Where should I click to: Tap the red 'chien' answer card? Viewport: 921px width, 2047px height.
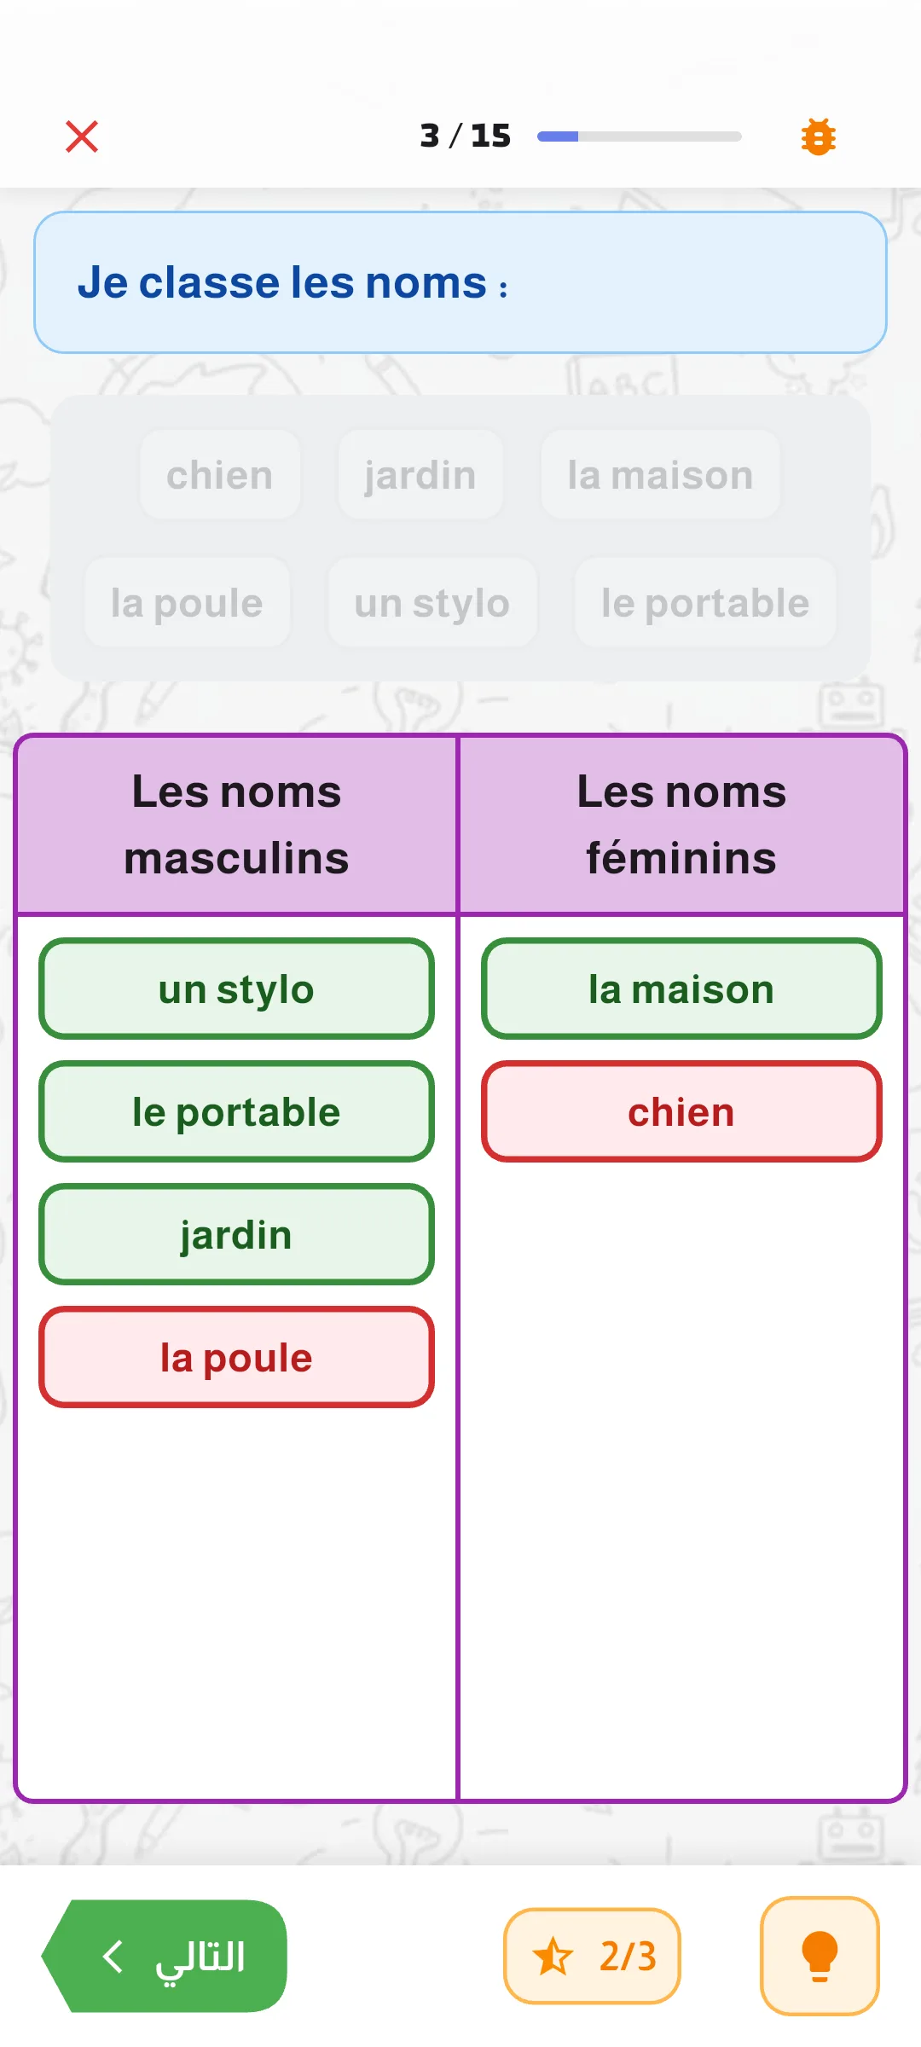click(681, 1111)
